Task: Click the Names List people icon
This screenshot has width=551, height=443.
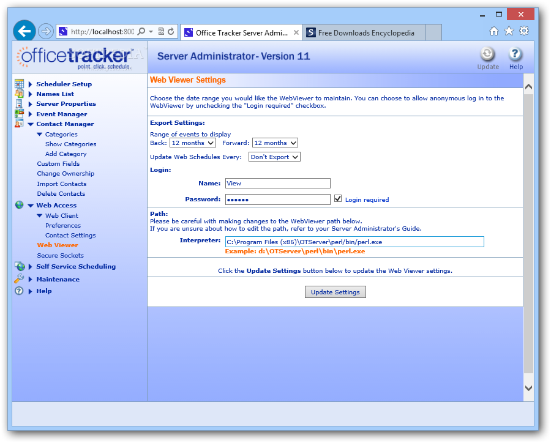Action: click(20, 94)
